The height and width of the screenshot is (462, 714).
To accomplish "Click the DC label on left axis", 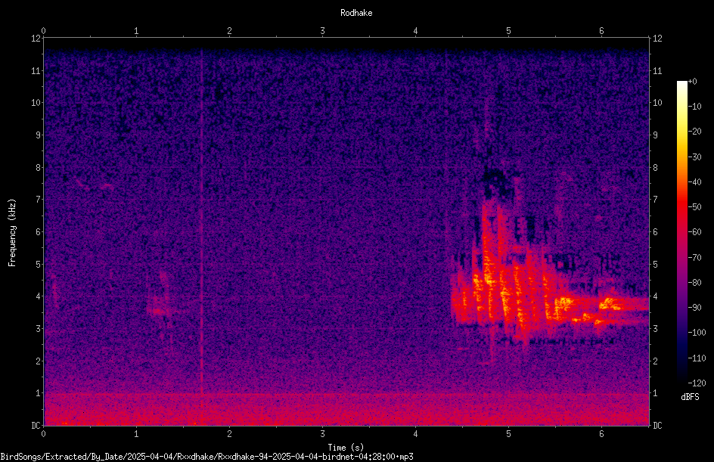I will click(x=36, y=426).
